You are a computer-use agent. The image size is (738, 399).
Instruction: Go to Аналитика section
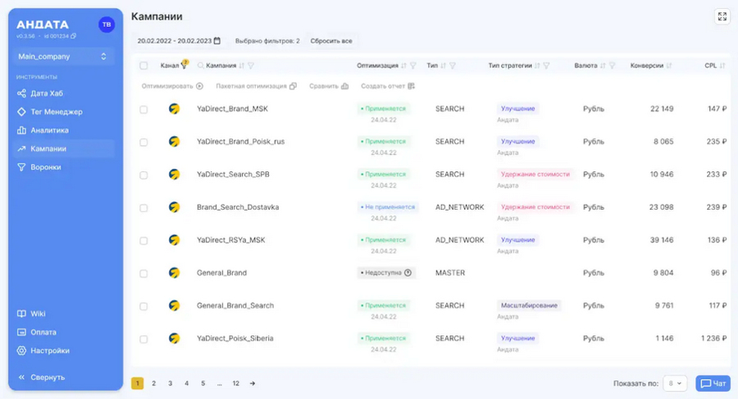tap(43, 130)
